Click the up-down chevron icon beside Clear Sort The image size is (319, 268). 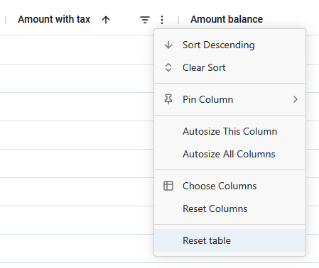tap(168, 67)
